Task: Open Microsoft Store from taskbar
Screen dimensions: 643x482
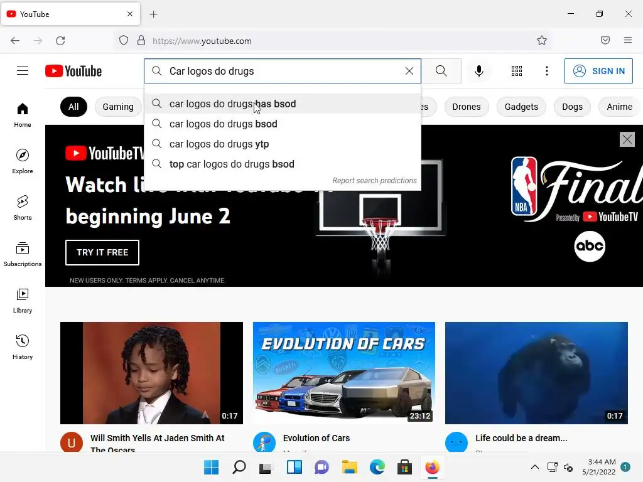Action: 405,467
